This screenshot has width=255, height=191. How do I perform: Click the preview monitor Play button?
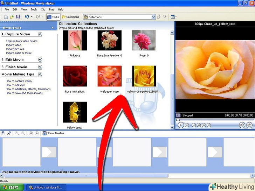point(181,125)
